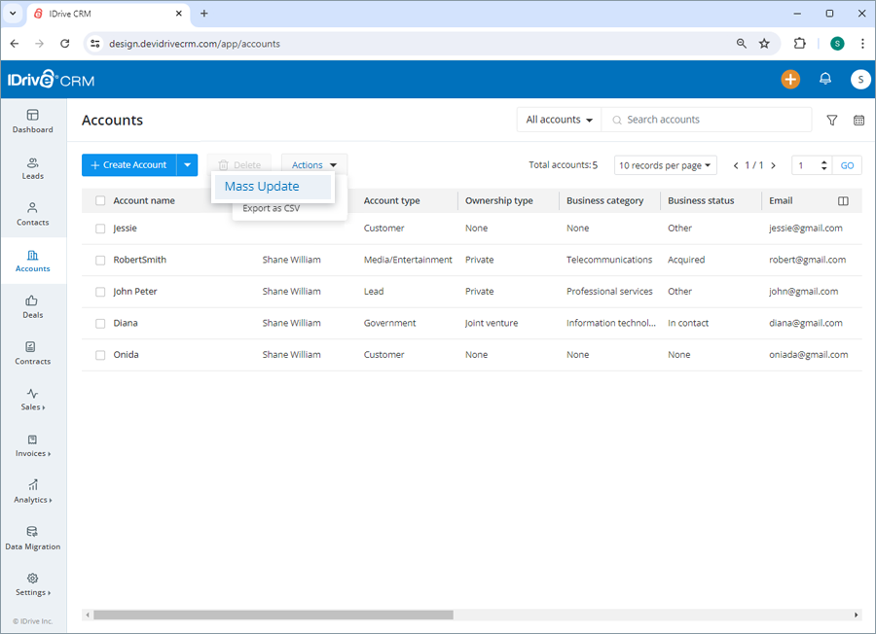Screen dimensions: 876x634
Task: Open the Dashboard from the sidebar
Action: 32,120
